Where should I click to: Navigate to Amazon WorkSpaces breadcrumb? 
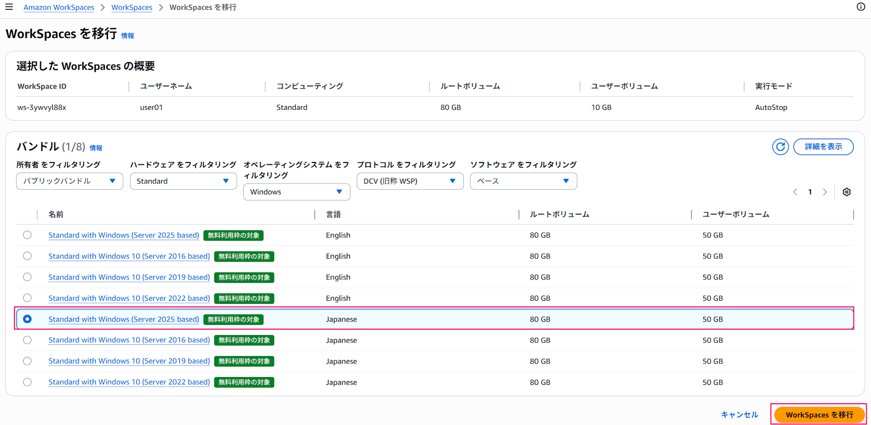coord(59,7)
